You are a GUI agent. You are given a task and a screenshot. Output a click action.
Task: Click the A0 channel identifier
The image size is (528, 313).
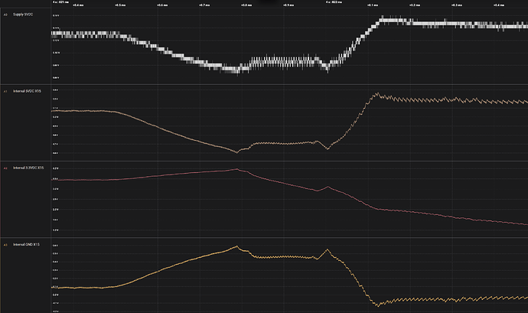click(5, 15)
